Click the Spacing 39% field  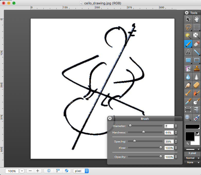tap(169, 141)
